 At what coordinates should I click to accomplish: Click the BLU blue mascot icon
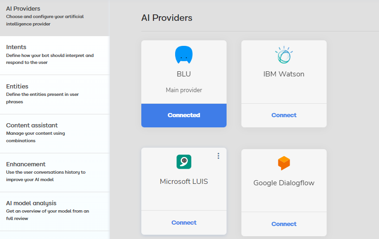click(x=183, y=55)
